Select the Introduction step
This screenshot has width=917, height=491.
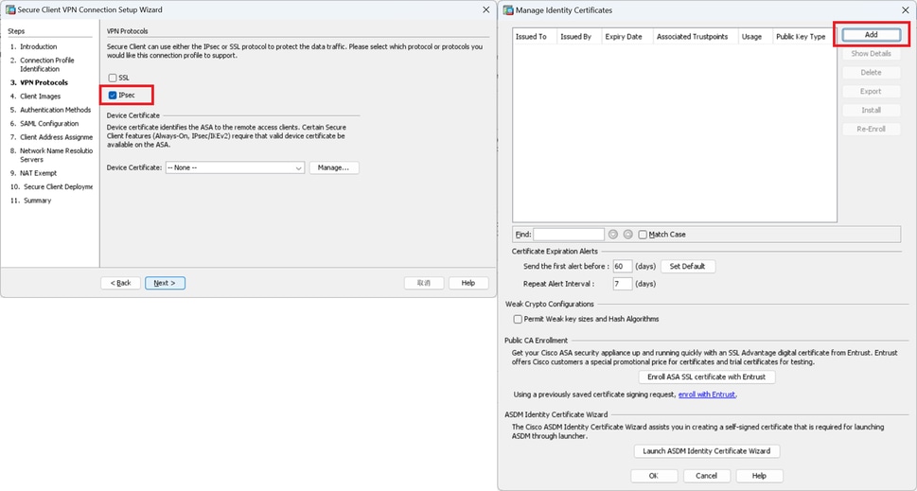pos(39,46)
